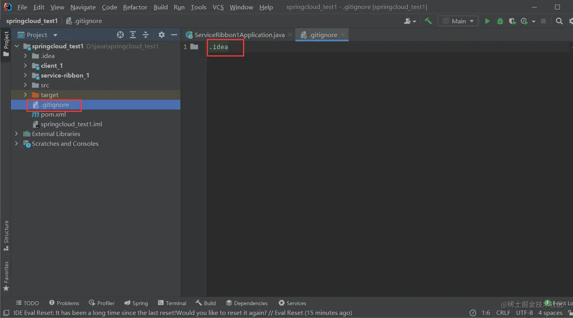Expand the .idea folder

(25, 56)
